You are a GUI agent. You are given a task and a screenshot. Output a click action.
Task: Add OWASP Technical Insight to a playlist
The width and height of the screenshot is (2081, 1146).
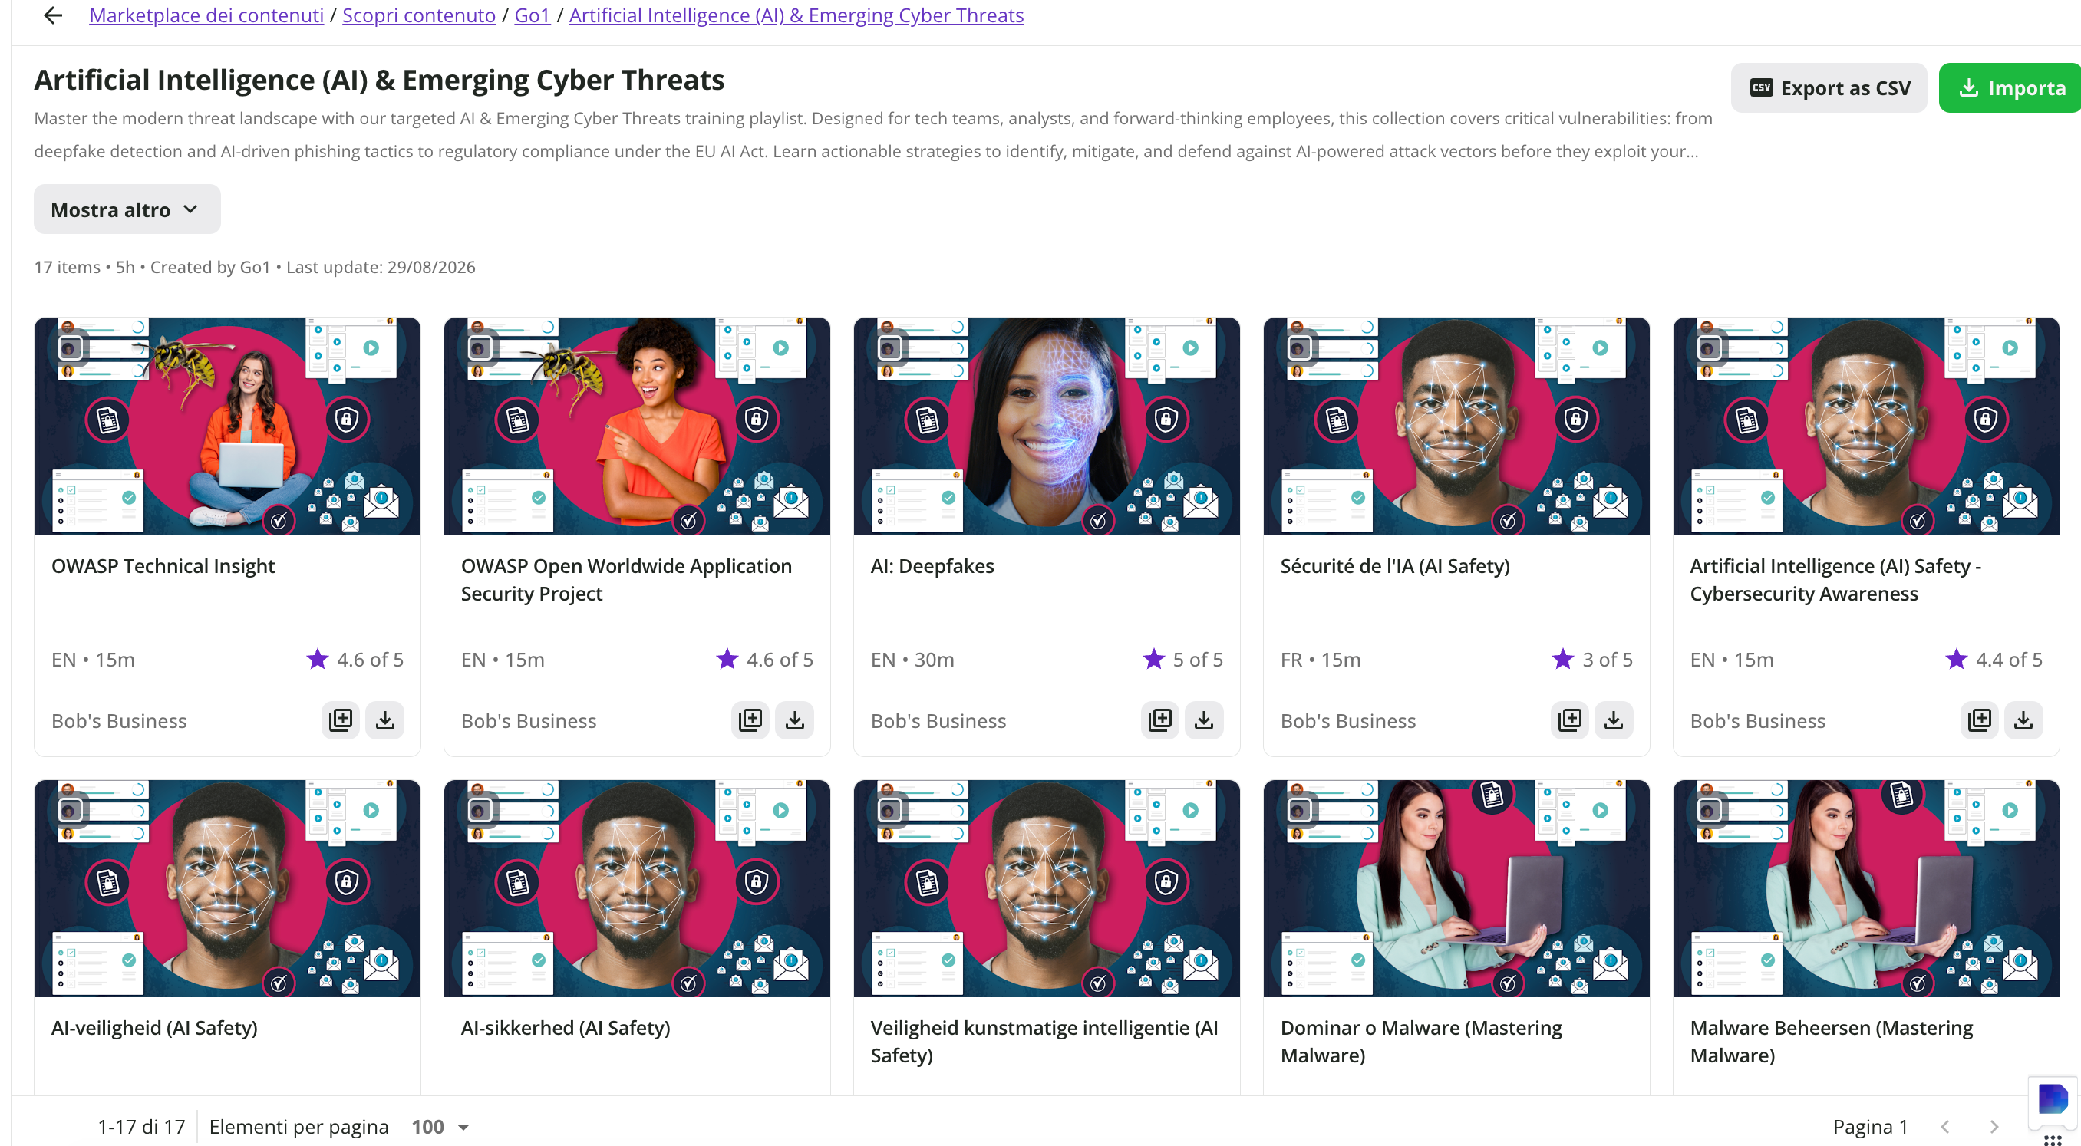341,720
